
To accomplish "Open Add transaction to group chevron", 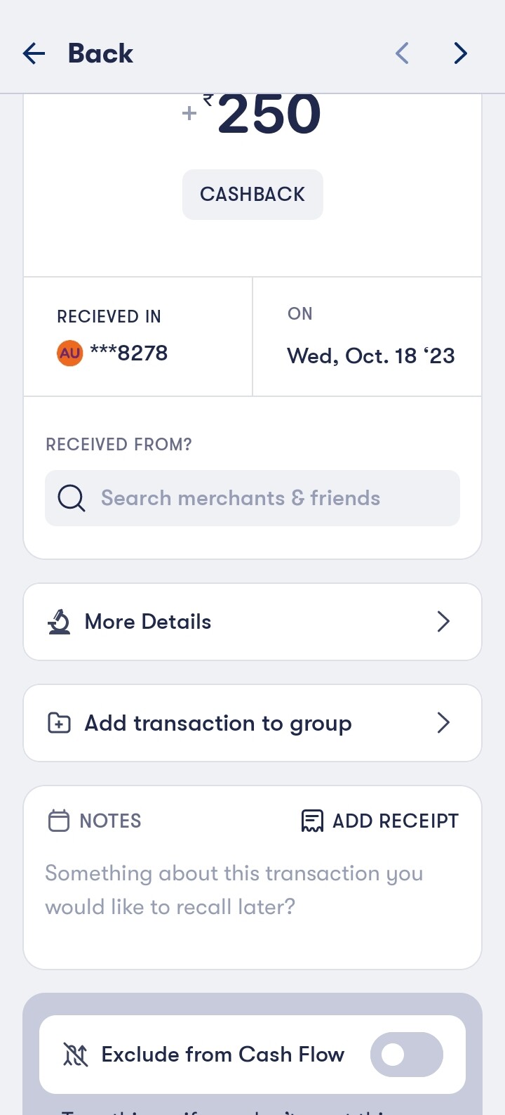I will coord(443,723).
